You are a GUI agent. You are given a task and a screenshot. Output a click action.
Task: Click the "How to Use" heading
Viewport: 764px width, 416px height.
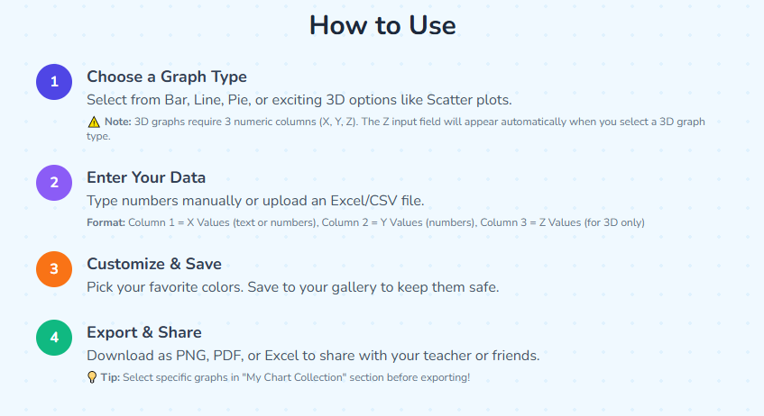point(382,25)
